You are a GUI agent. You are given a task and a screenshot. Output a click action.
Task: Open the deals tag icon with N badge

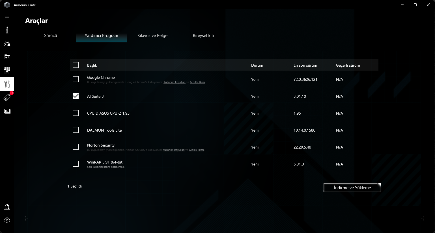(7, 97)
